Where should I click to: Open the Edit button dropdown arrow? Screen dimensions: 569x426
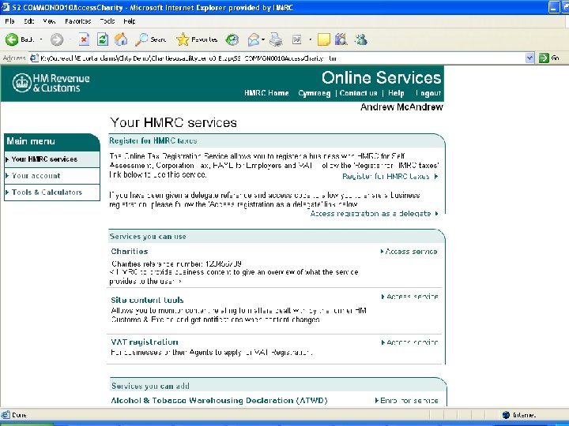click(311, 39)
